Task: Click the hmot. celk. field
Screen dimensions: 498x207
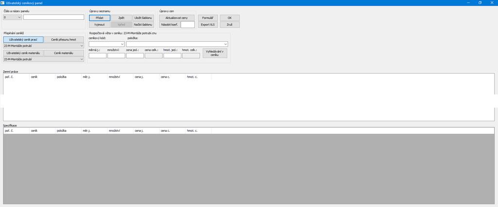Action: point(191,56)
